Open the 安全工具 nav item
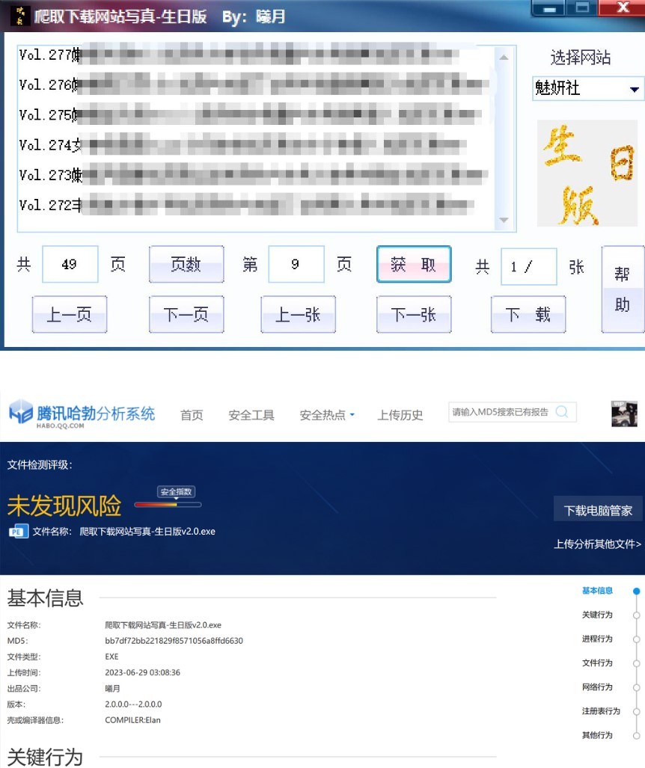Viewport: 645px width, 768px height. [x=251, y=415]
